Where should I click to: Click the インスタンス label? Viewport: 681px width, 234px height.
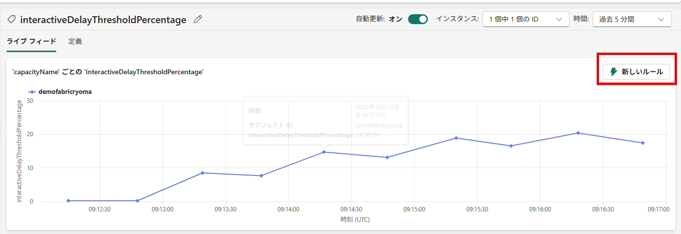(457, 19)
